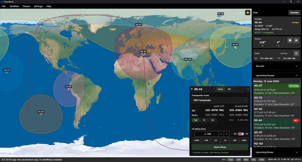Screen dimensions: 302x162
Task: Select the AO-07 satellite label on map
Action: [139, 25]
